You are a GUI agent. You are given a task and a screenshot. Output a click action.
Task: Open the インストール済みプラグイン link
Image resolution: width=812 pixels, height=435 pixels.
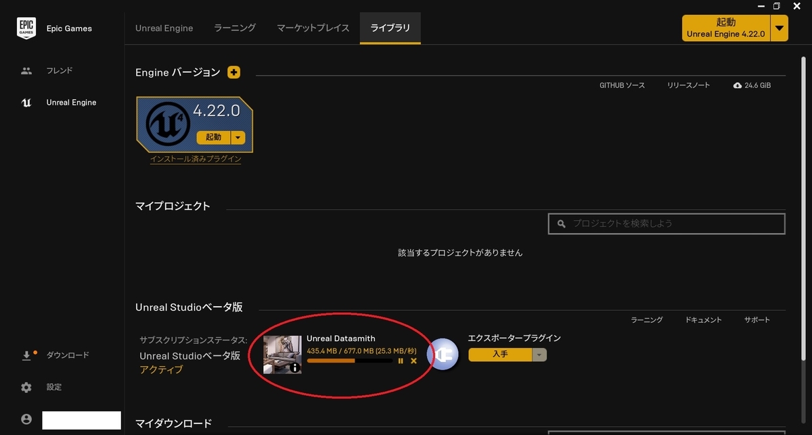pos(195,159)
